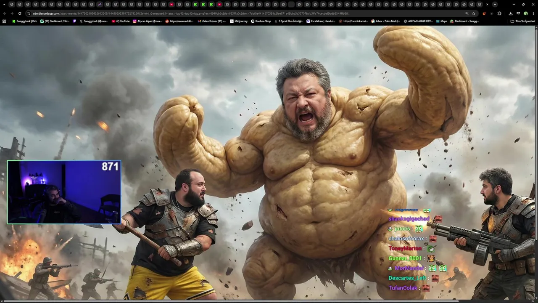538x303 pixels.
Task: Click the 871 counter on the webcam
Action: [110, 167]
